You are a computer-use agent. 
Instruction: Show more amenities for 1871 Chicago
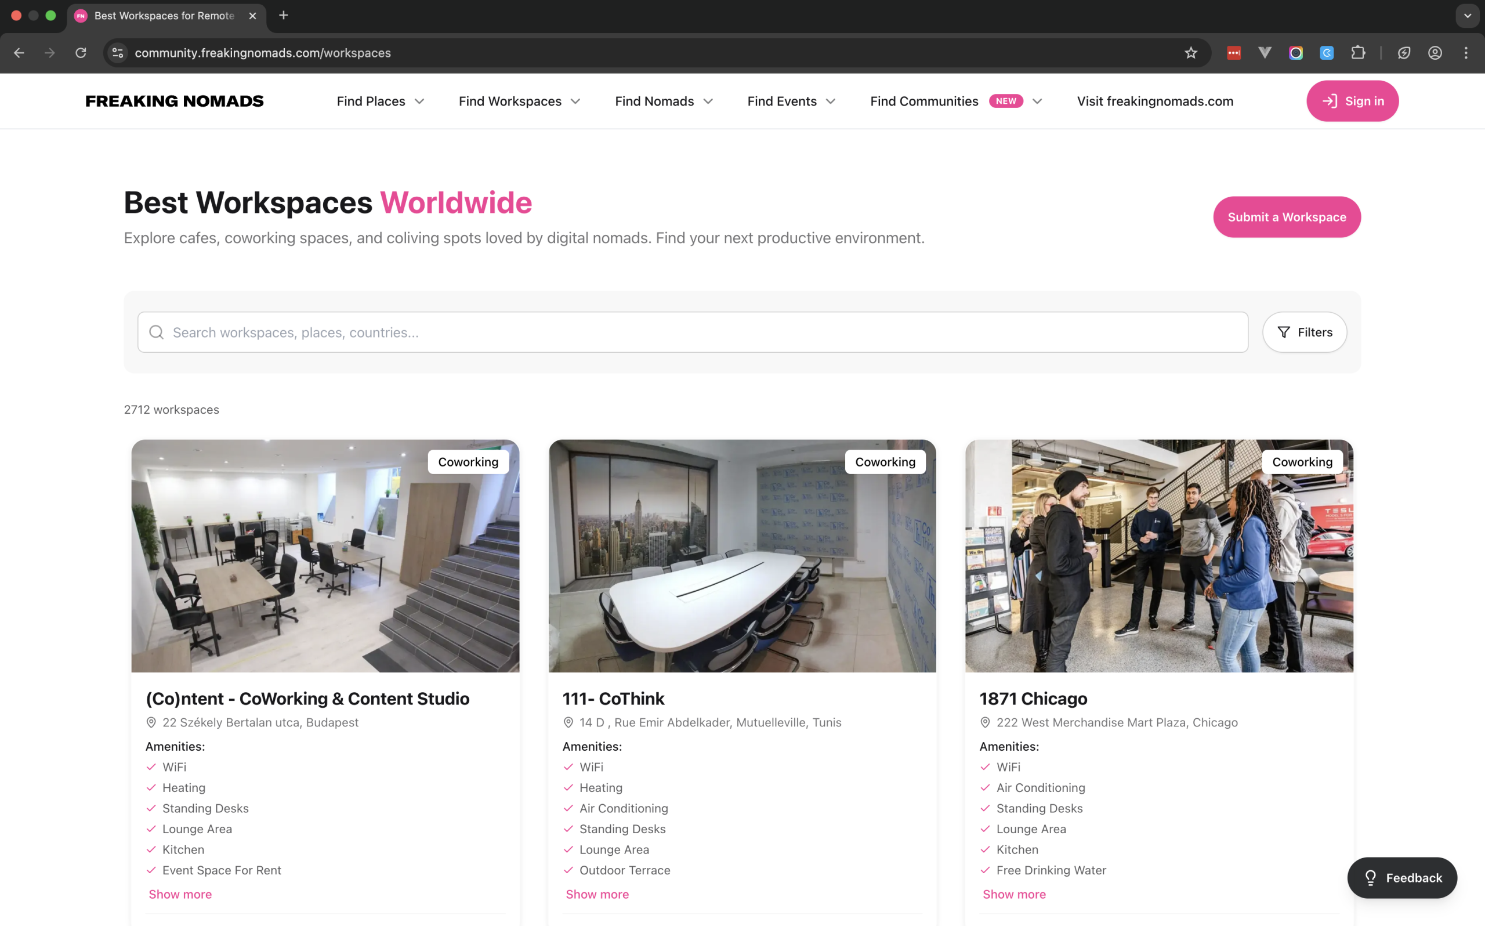tap(1013, 894)
